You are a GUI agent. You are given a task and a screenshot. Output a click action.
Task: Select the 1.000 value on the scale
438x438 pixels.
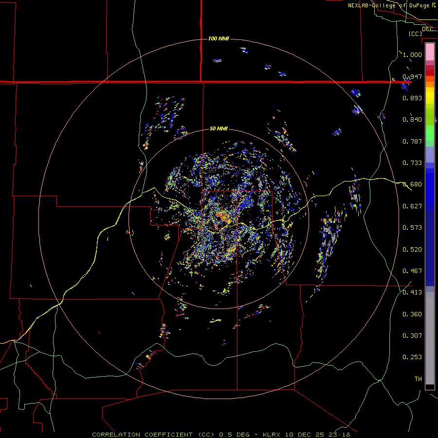click(412, 55)
